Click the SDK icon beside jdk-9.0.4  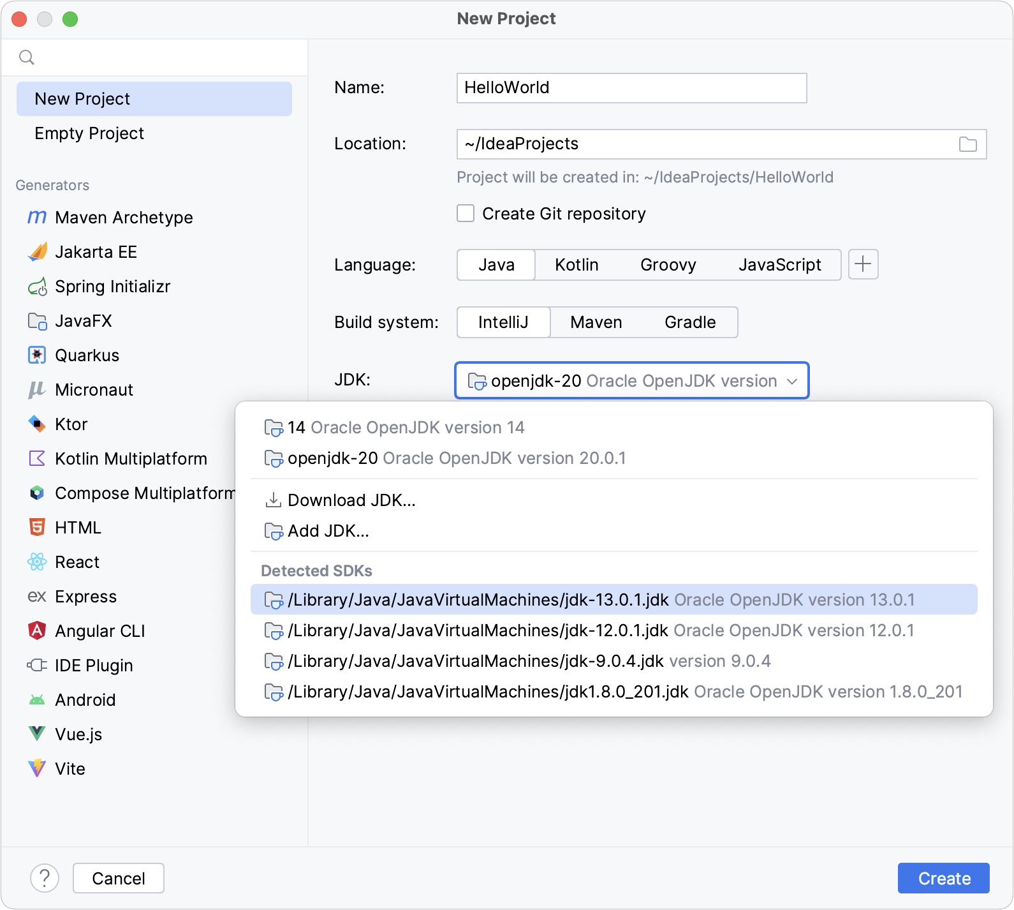click(274, 661)
